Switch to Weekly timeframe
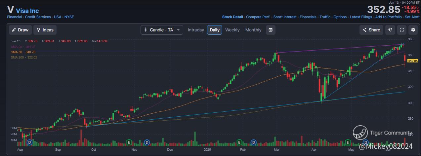 [x=232, y=30]
